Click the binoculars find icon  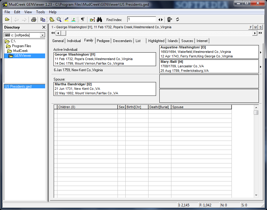pyautogui.click(x=99, y=20)
